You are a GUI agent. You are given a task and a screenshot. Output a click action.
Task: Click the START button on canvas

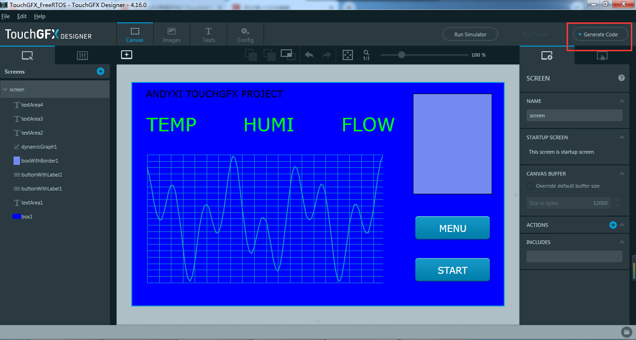(x=453, y=270)
